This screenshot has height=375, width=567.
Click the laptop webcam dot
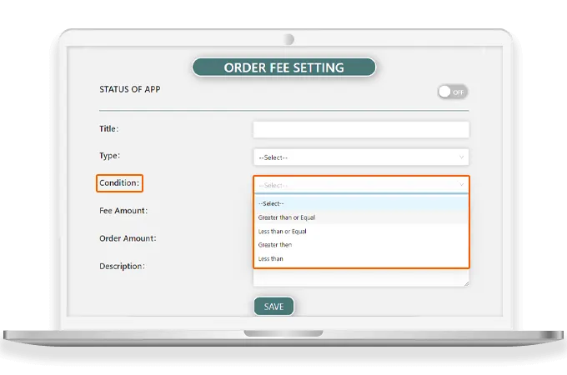click(x=289, y=39)
